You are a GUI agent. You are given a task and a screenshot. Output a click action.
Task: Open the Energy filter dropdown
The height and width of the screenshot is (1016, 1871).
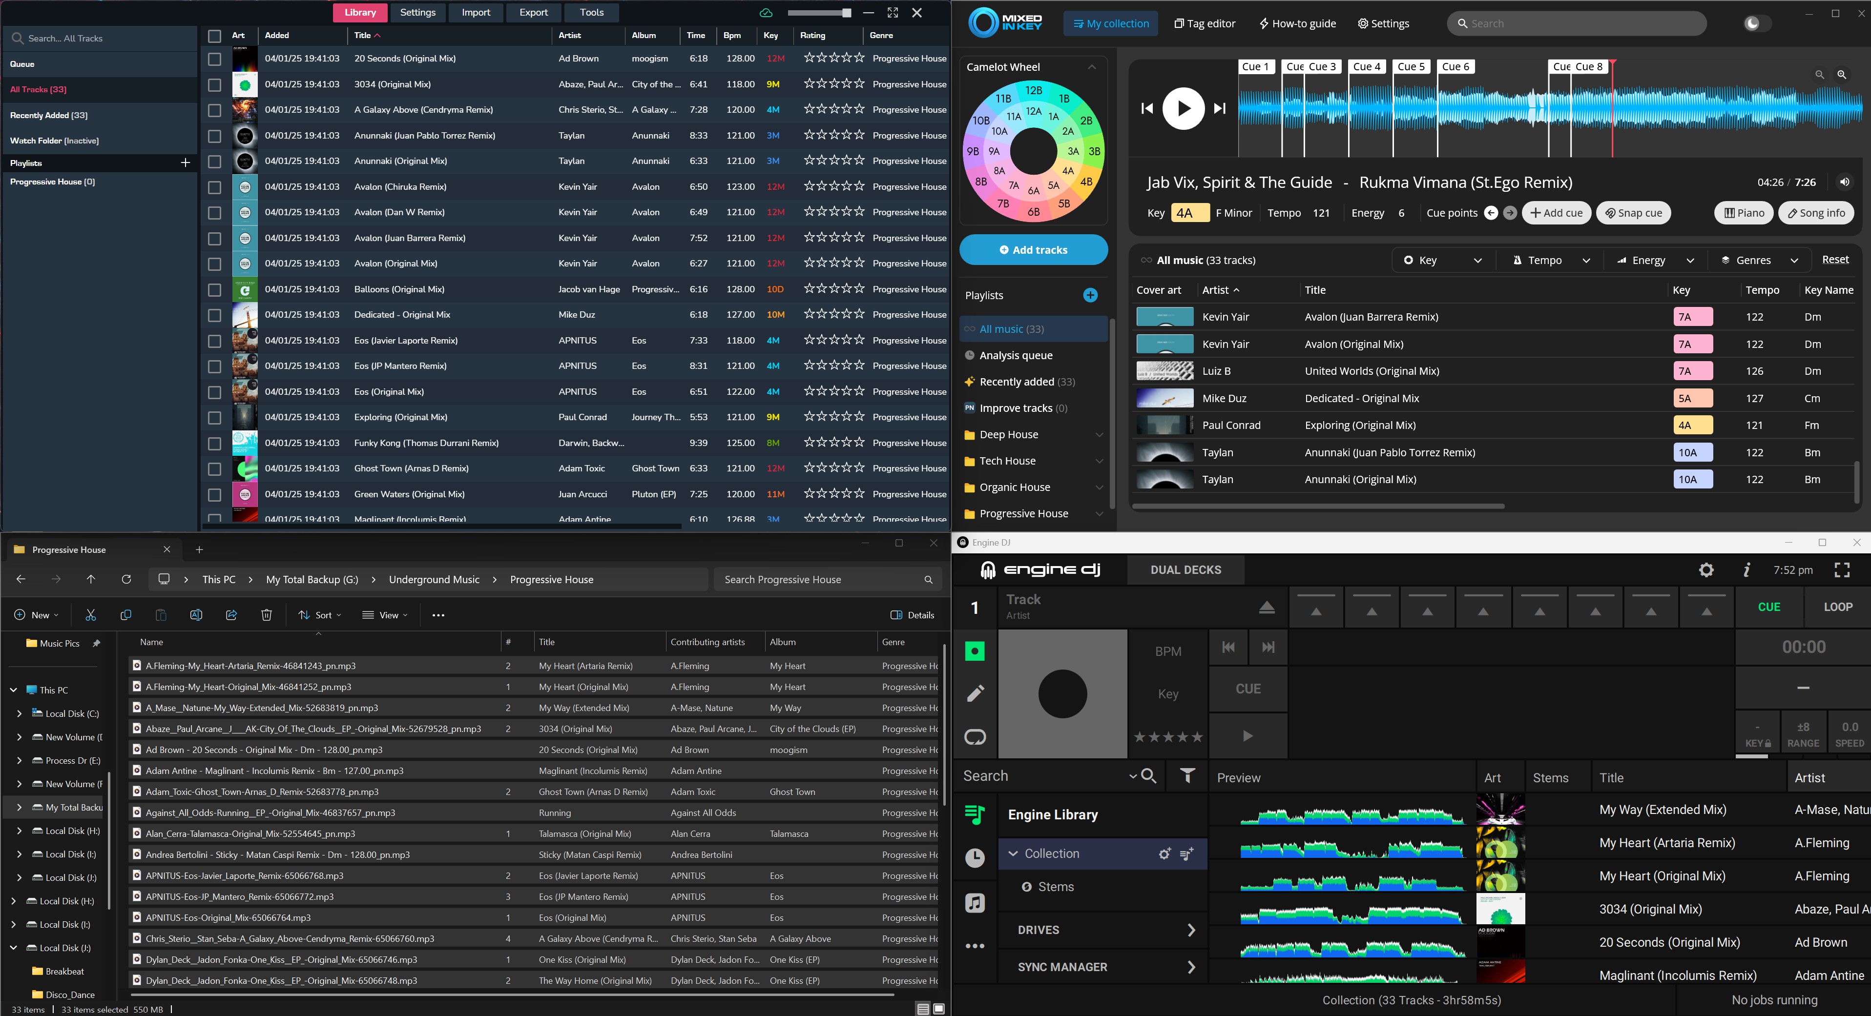(1655, 260)
